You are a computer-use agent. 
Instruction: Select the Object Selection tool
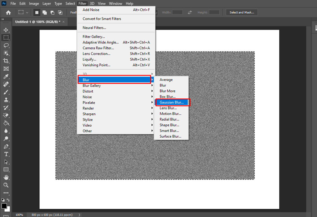[6, 53]
